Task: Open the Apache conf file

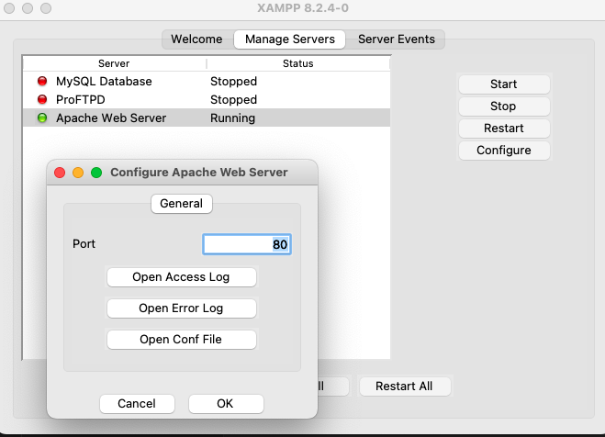Action: (182, 340)
